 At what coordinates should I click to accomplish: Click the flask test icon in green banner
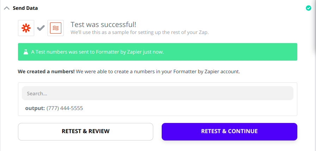pyautogui.click(x=26, y=52)
